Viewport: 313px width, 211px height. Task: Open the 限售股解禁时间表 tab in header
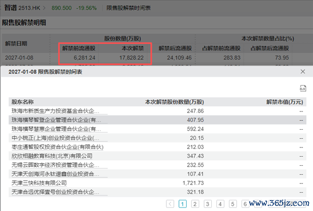tap(128, 8)
